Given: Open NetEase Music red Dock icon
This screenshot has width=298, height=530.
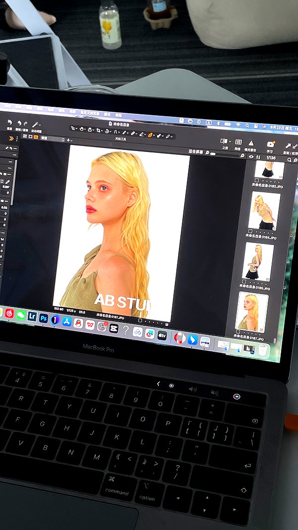Looking at the screenshot, I should click(x=9, y=313).
